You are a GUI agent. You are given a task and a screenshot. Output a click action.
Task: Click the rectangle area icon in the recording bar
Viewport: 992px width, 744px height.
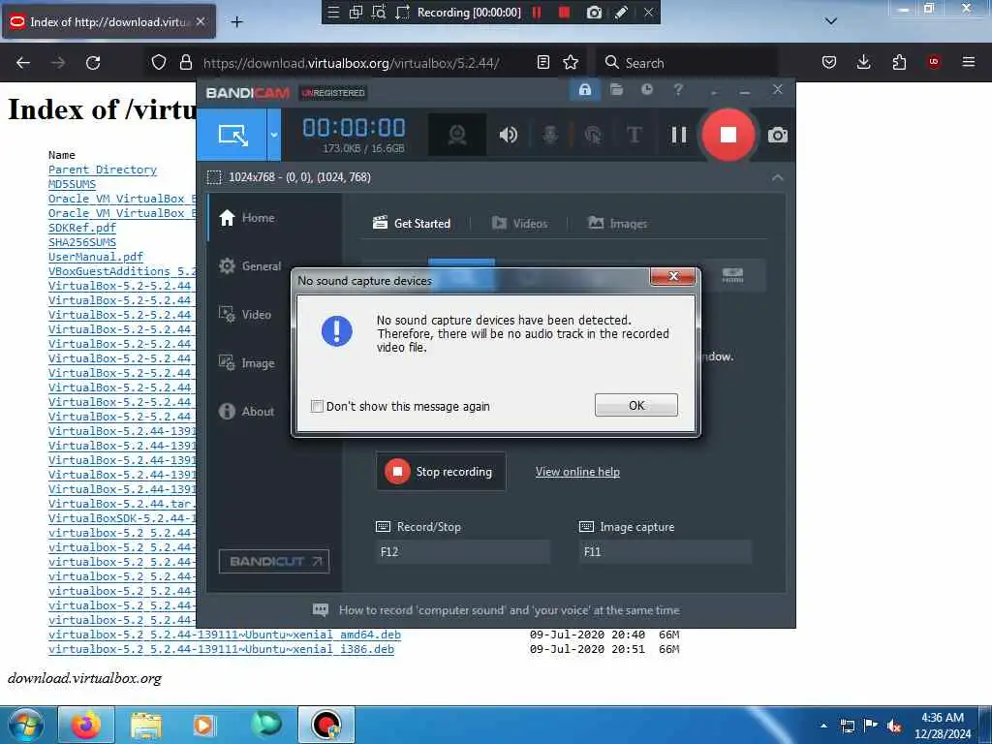point(402,12)
